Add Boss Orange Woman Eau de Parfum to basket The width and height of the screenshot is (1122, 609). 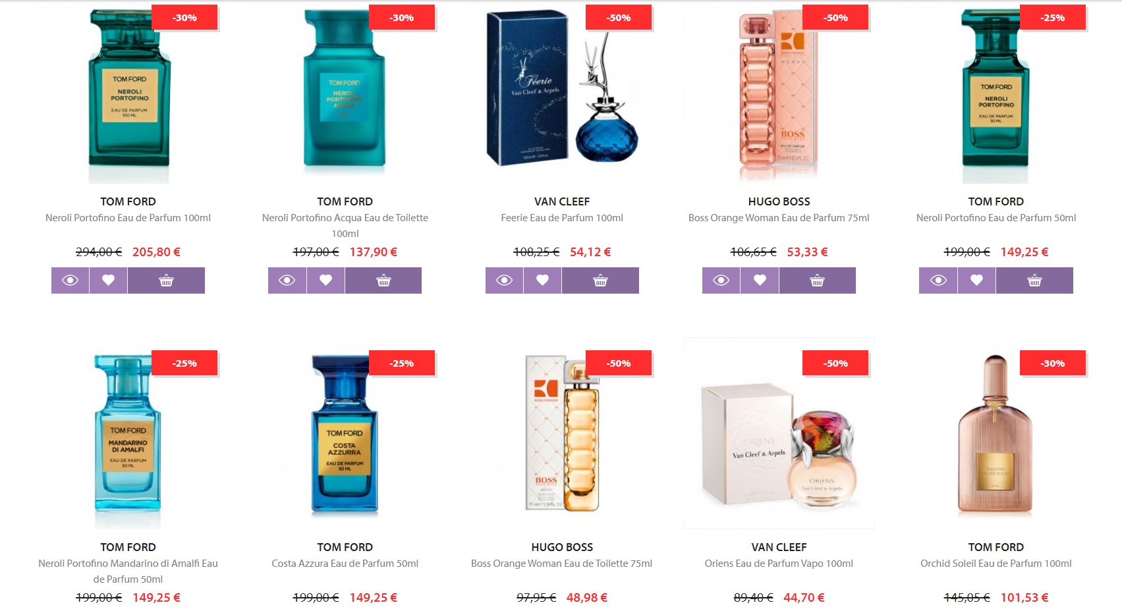pos(817,280)
